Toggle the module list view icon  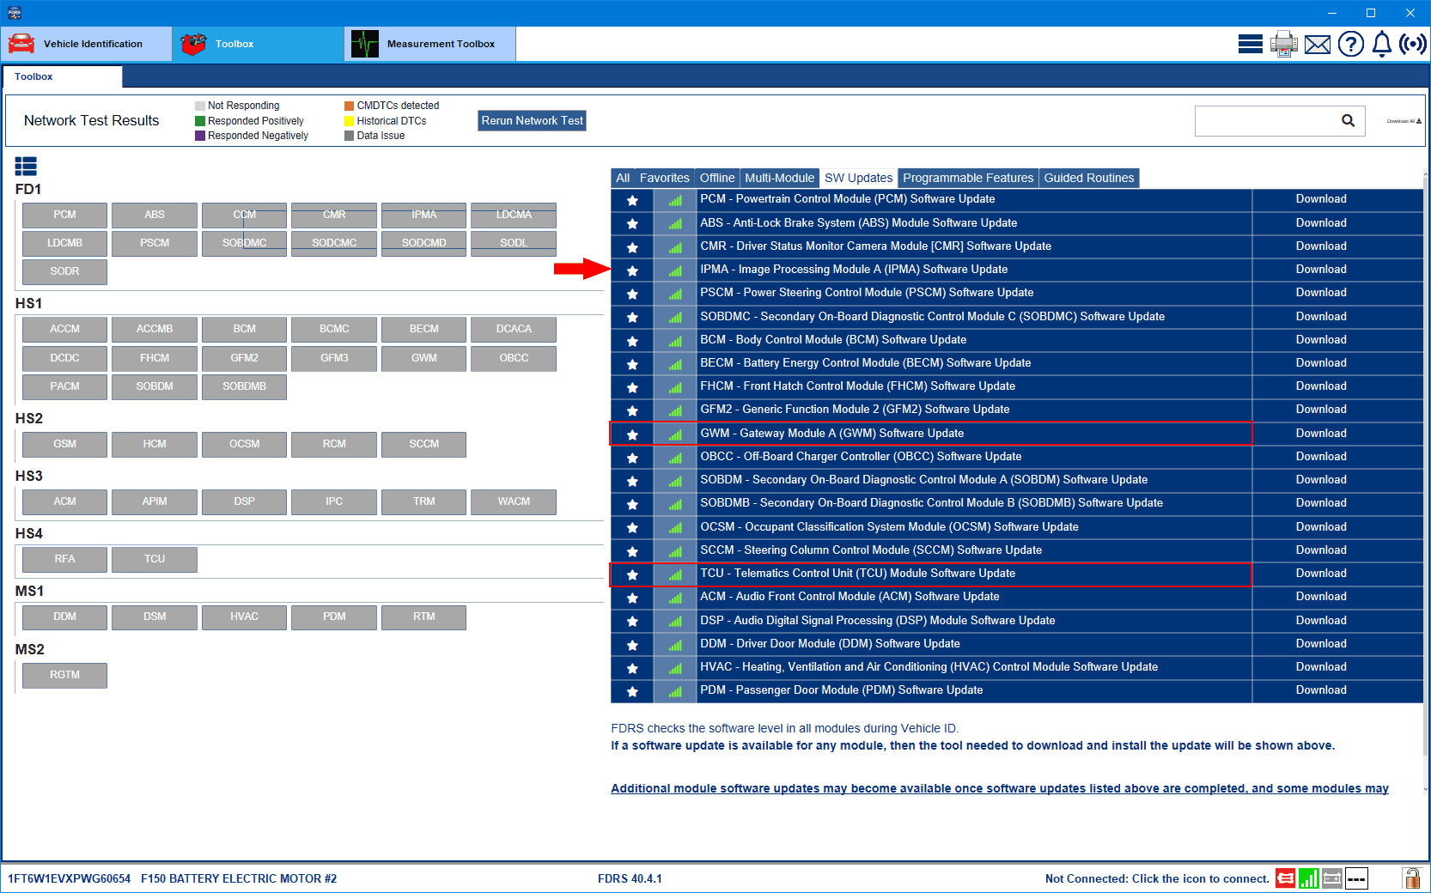(x=26, y=167)
